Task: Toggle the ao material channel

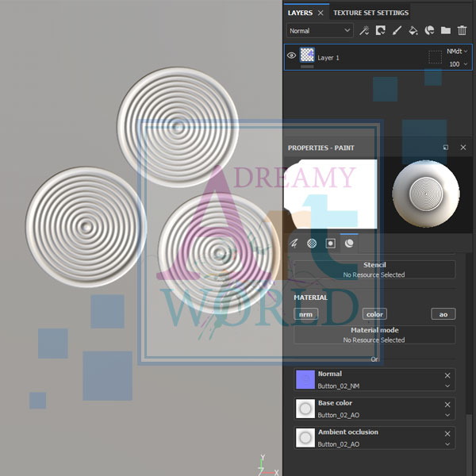Action: 443,314
